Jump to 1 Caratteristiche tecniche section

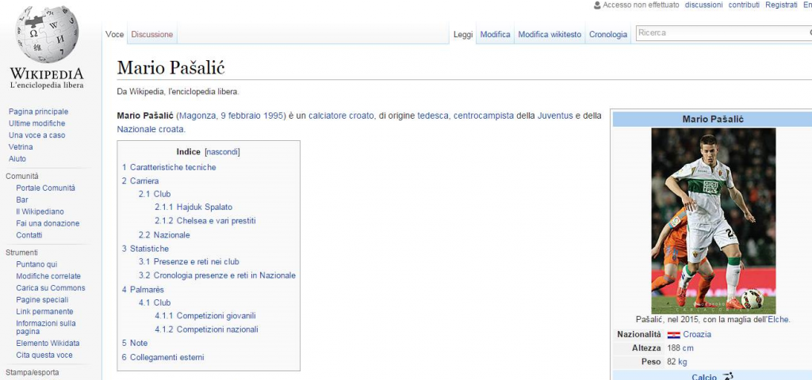coord(169,168)
